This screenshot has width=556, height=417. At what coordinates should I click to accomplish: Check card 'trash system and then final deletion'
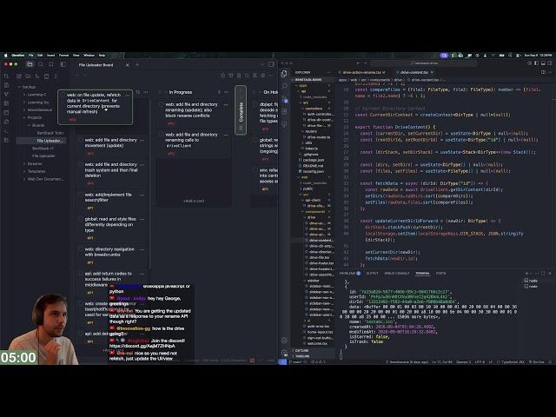(x=81, y=164)
